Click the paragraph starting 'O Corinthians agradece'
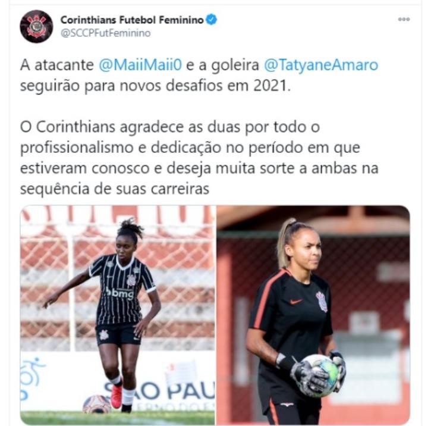Image resolution: width=428 pixels, height=426 pixels. [199, 158]
